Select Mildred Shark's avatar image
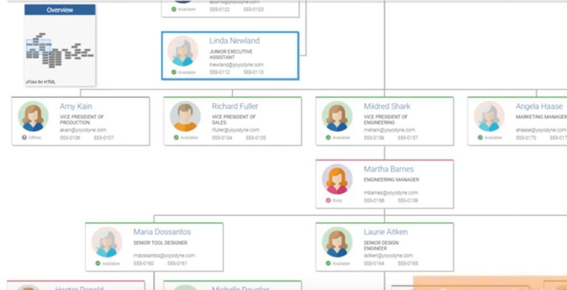This screenshot has width=567, height=290. click(x=337, y=116)
